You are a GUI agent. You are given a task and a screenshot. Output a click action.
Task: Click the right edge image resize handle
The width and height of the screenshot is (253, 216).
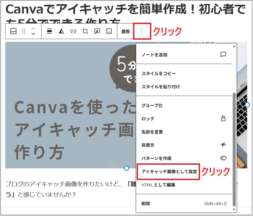point(247,105)
